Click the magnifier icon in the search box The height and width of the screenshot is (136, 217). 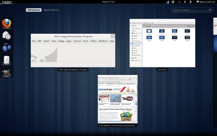click(210, 10)
